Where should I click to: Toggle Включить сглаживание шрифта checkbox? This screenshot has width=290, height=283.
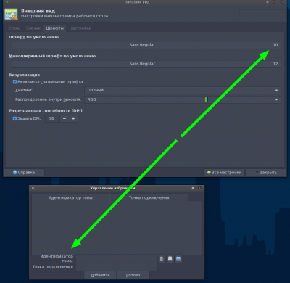(x=14, y=82)
